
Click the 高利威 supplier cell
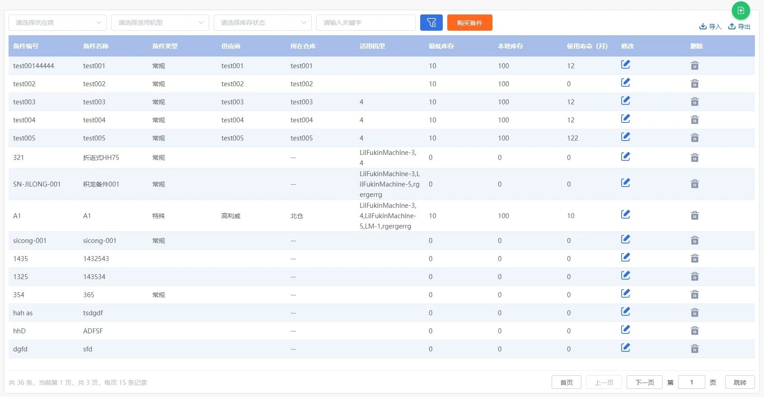click(x=231, y=216)
